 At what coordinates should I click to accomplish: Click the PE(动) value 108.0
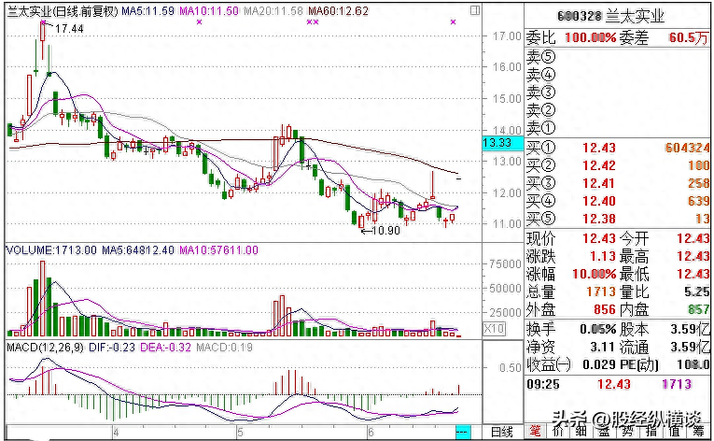[693, 364]
